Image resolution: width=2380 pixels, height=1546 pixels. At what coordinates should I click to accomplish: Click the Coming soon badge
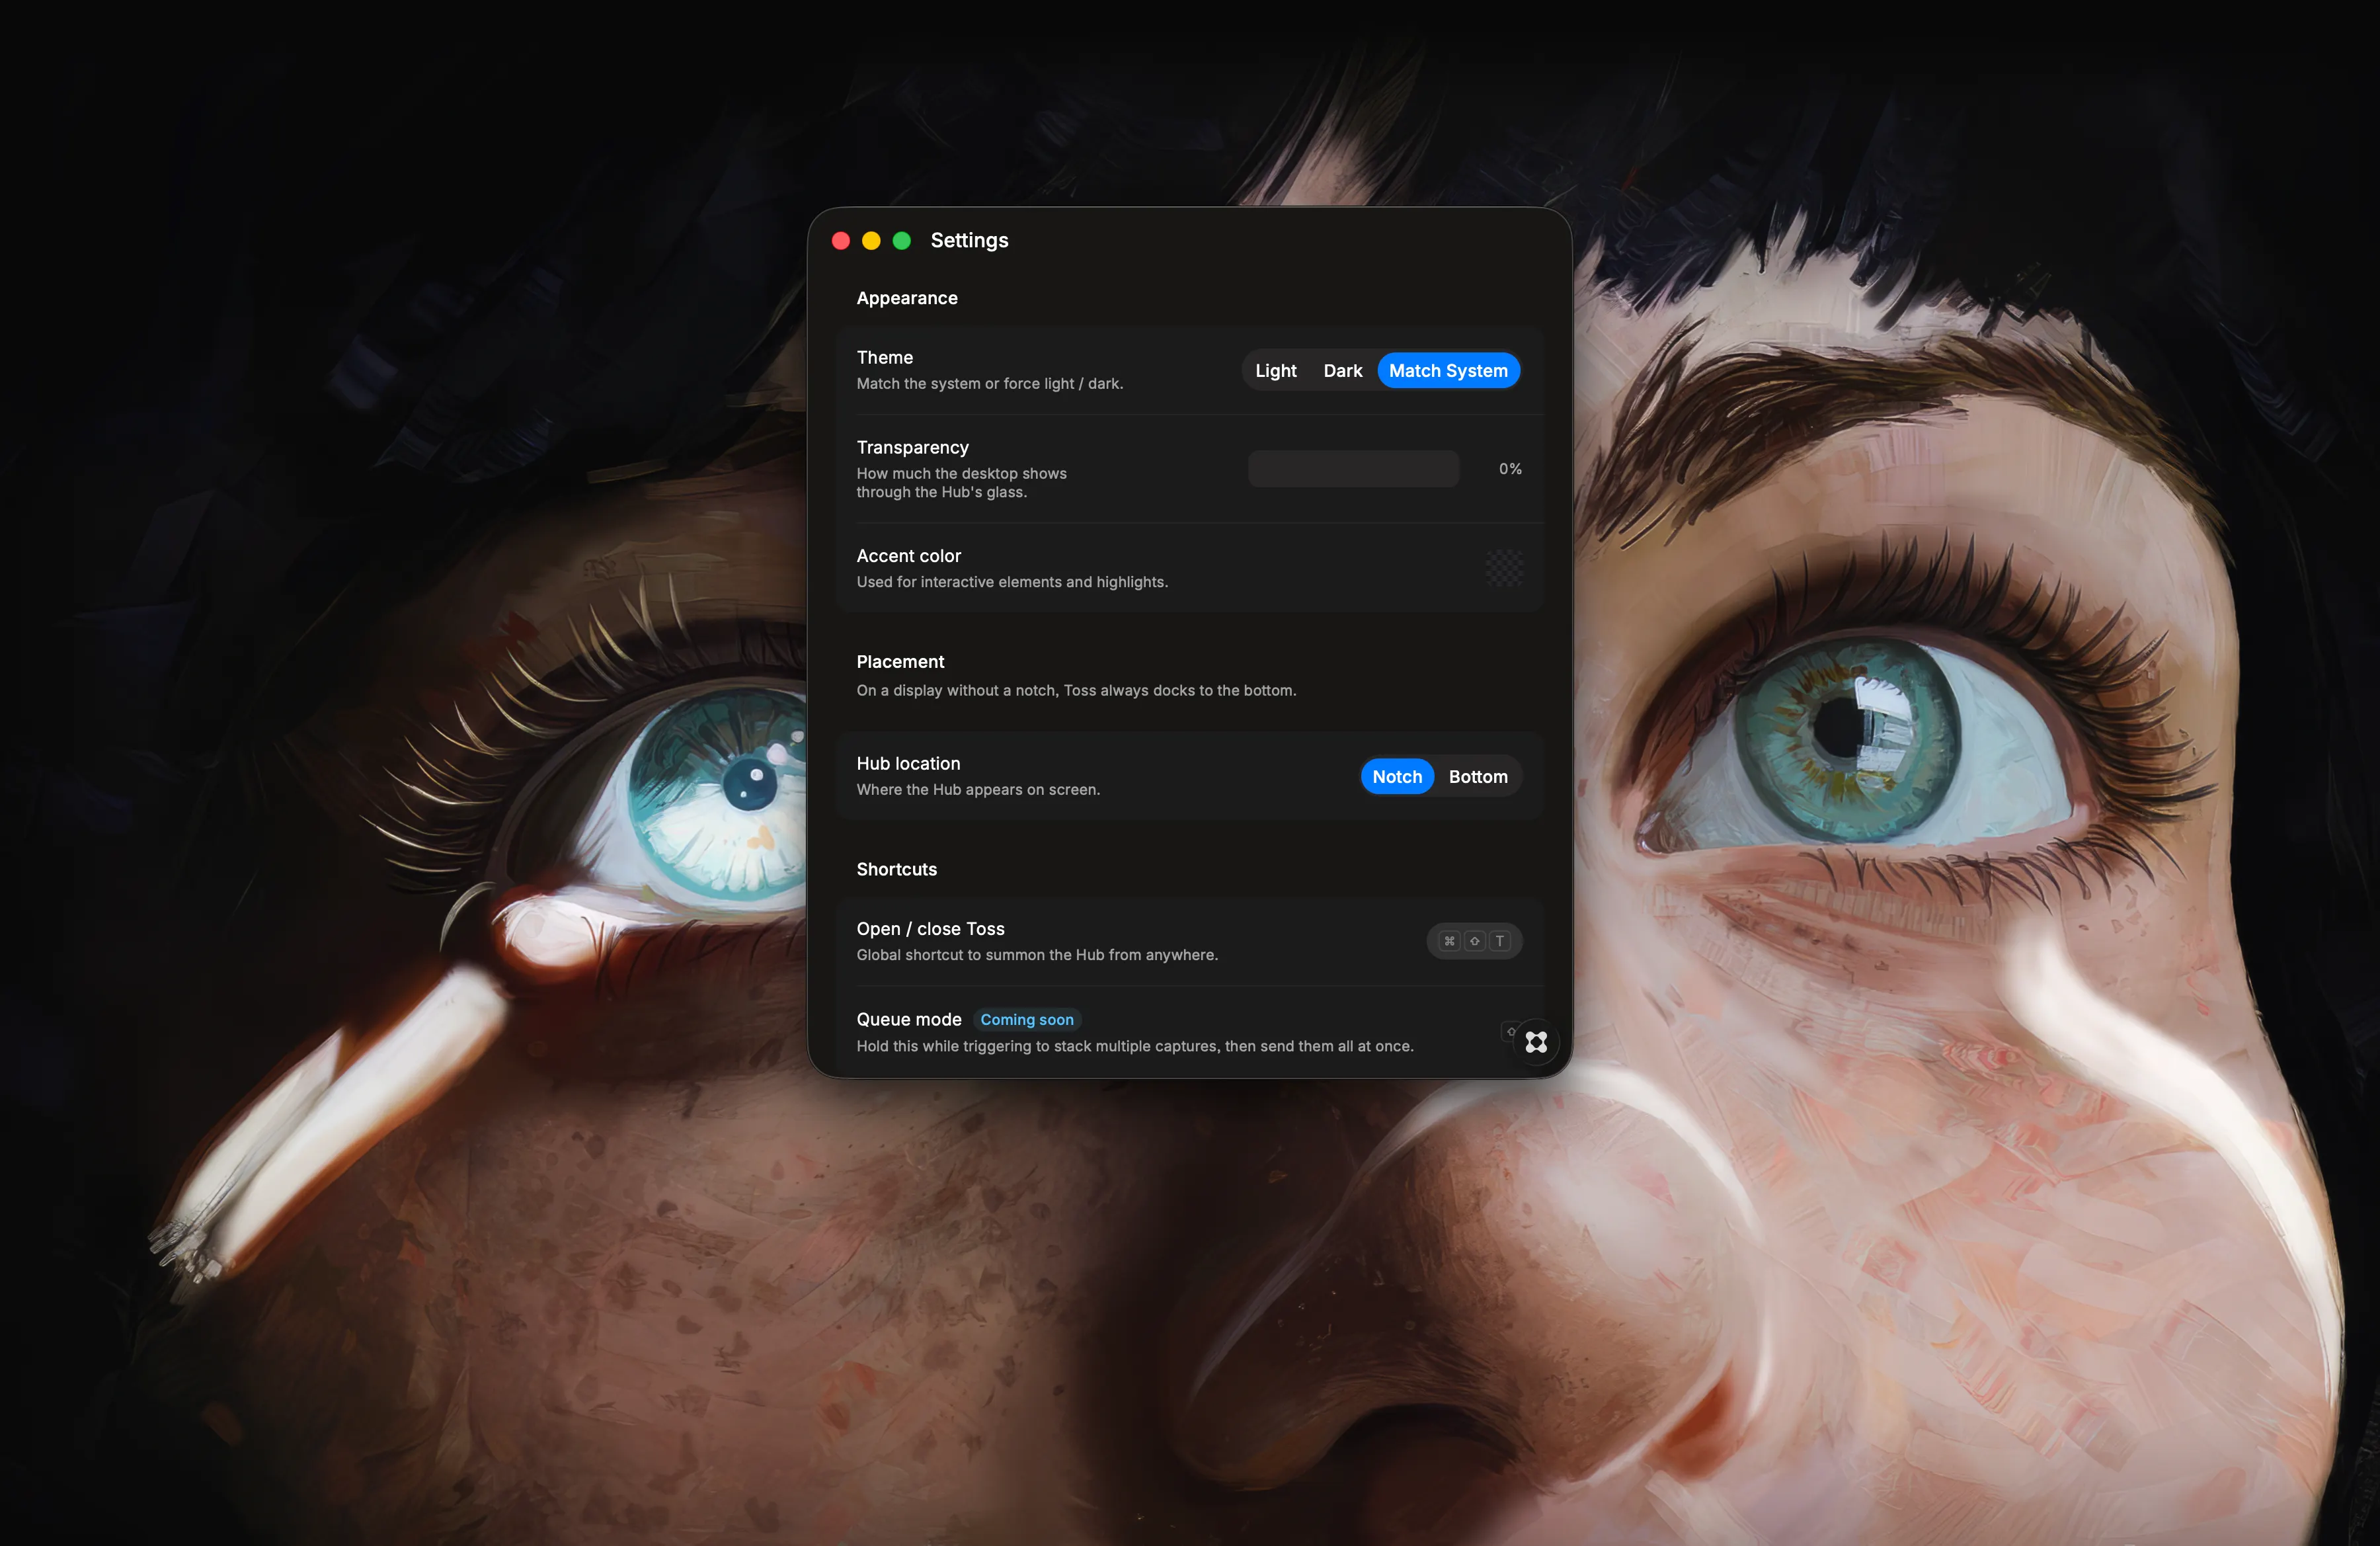pyautogui.click(x=1027, y=1020)
